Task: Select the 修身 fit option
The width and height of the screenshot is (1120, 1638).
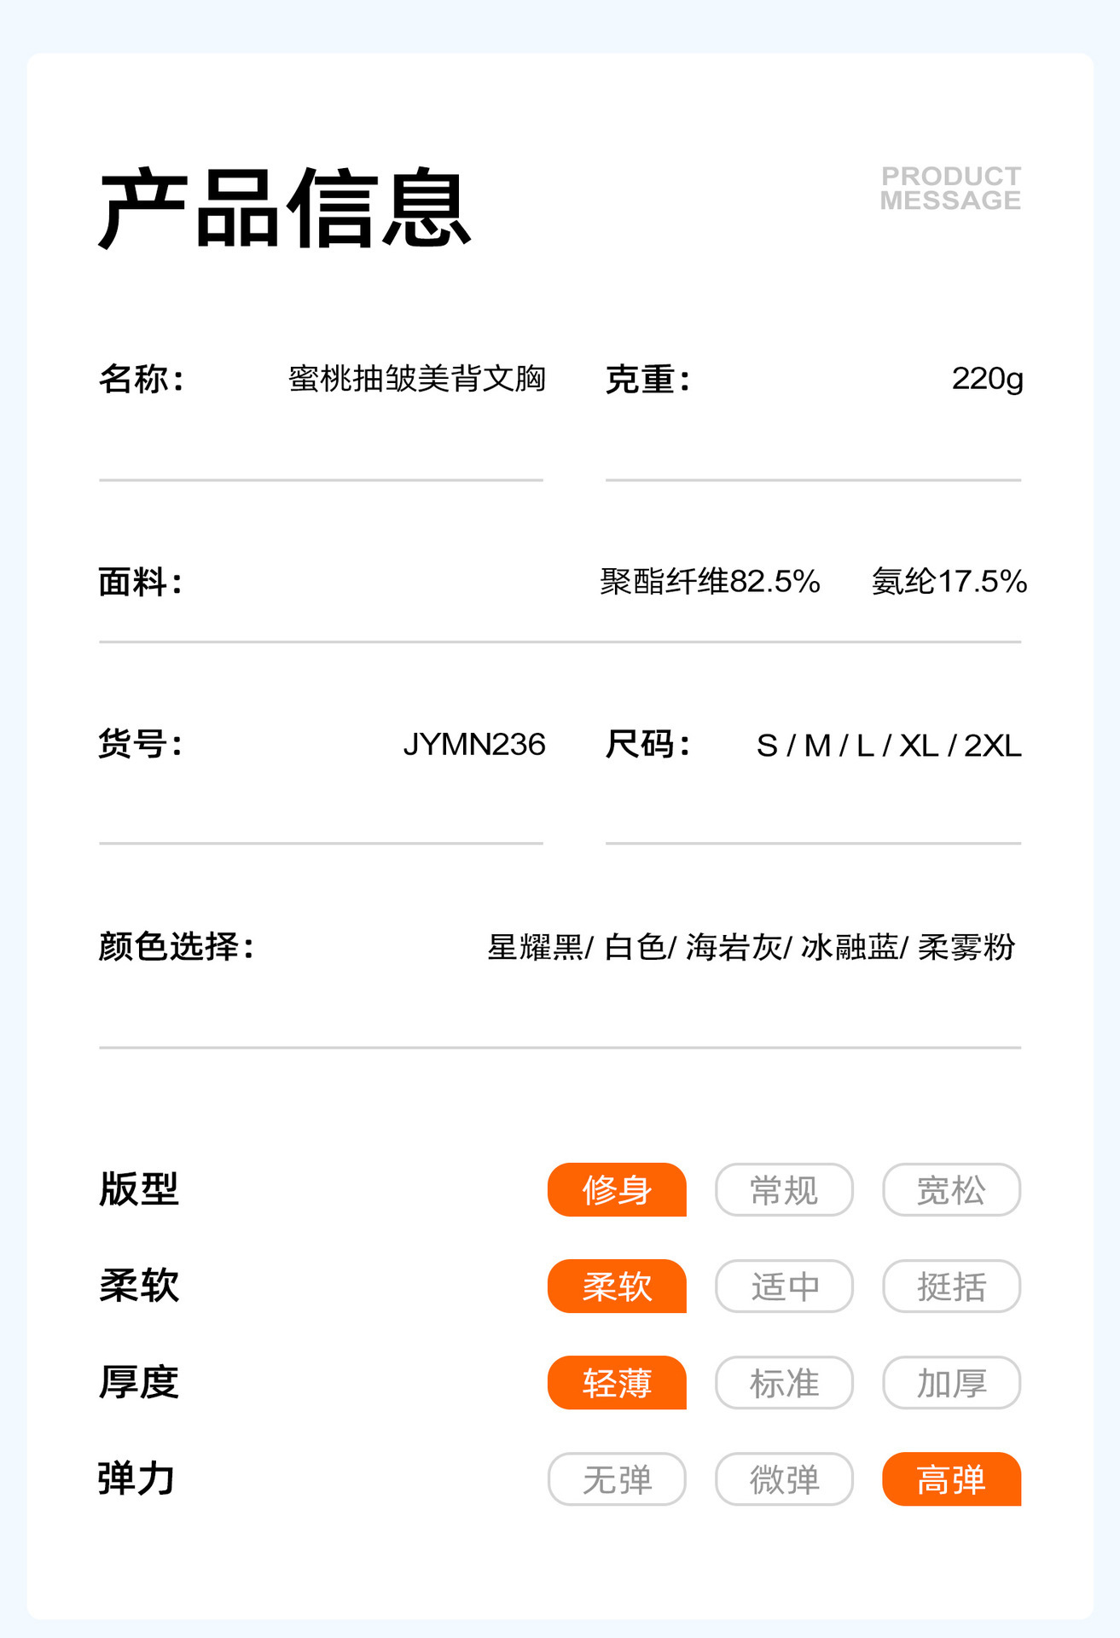Action: click(617, 1189)
